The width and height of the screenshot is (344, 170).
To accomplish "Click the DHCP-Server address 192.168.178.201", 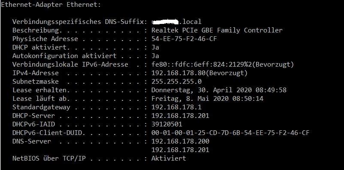I will tap(180, 116).
